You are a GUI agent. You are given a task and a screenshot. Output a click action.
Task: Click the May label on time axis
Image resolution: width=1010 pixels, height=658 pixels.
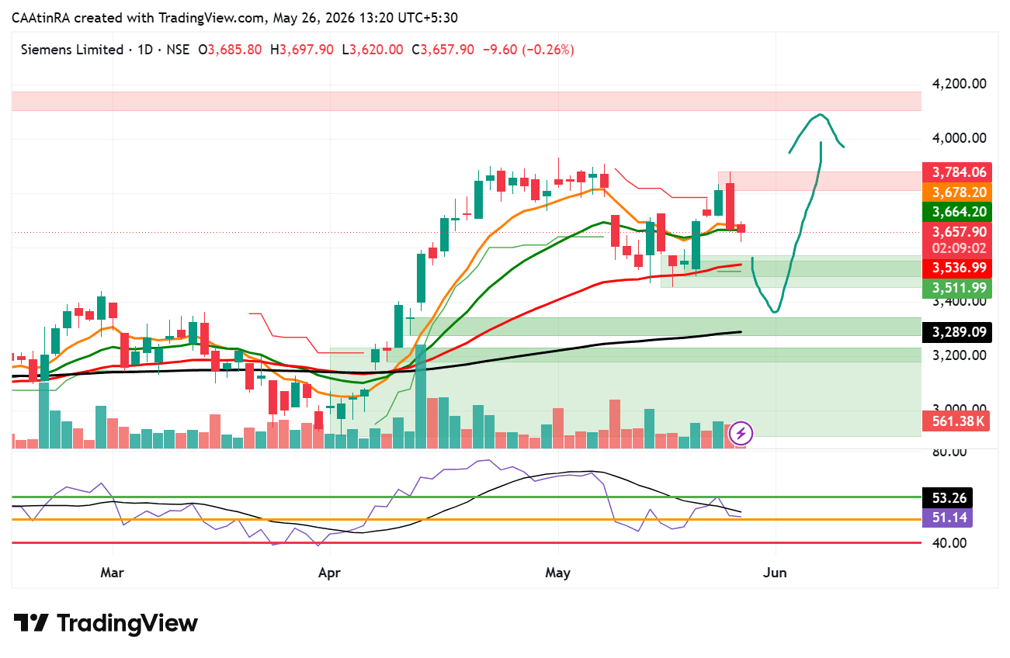pyautogui.click(x=557, y=573)
